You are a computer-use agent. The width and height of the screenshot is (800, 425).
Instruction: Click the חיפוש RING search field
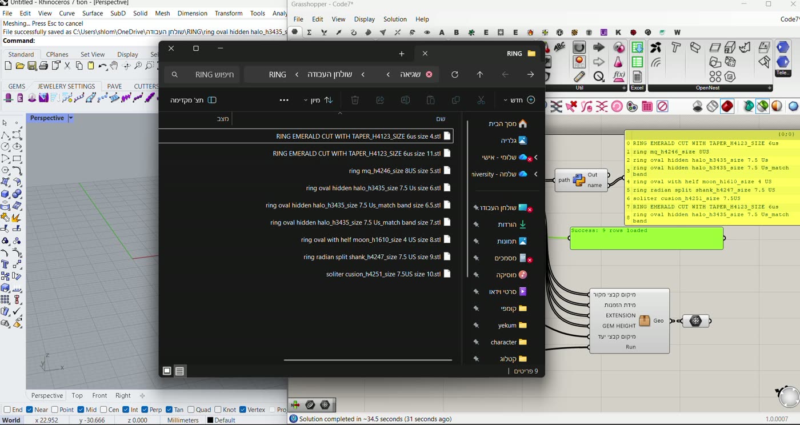click(x=202, y=75)
